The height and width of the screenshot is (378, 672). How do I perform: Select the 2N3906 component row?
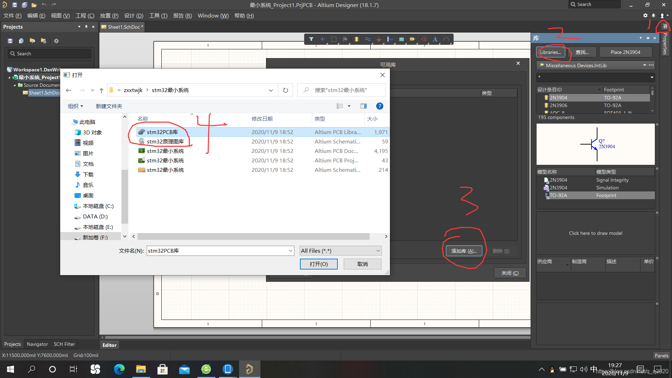click(x=593, y=105)
